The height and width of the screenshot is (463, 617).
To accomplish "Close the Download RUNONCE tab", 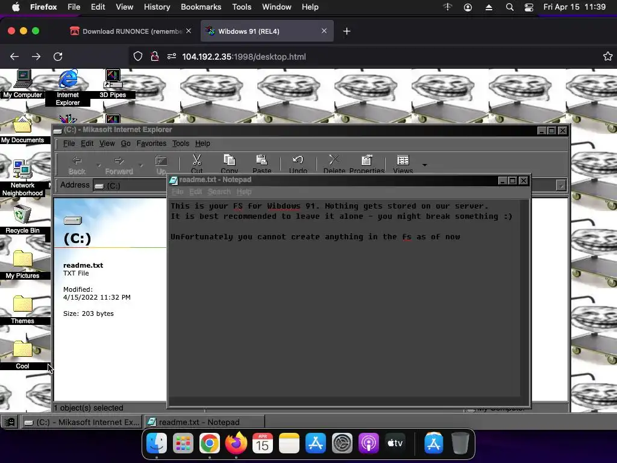I will (189, 31).
